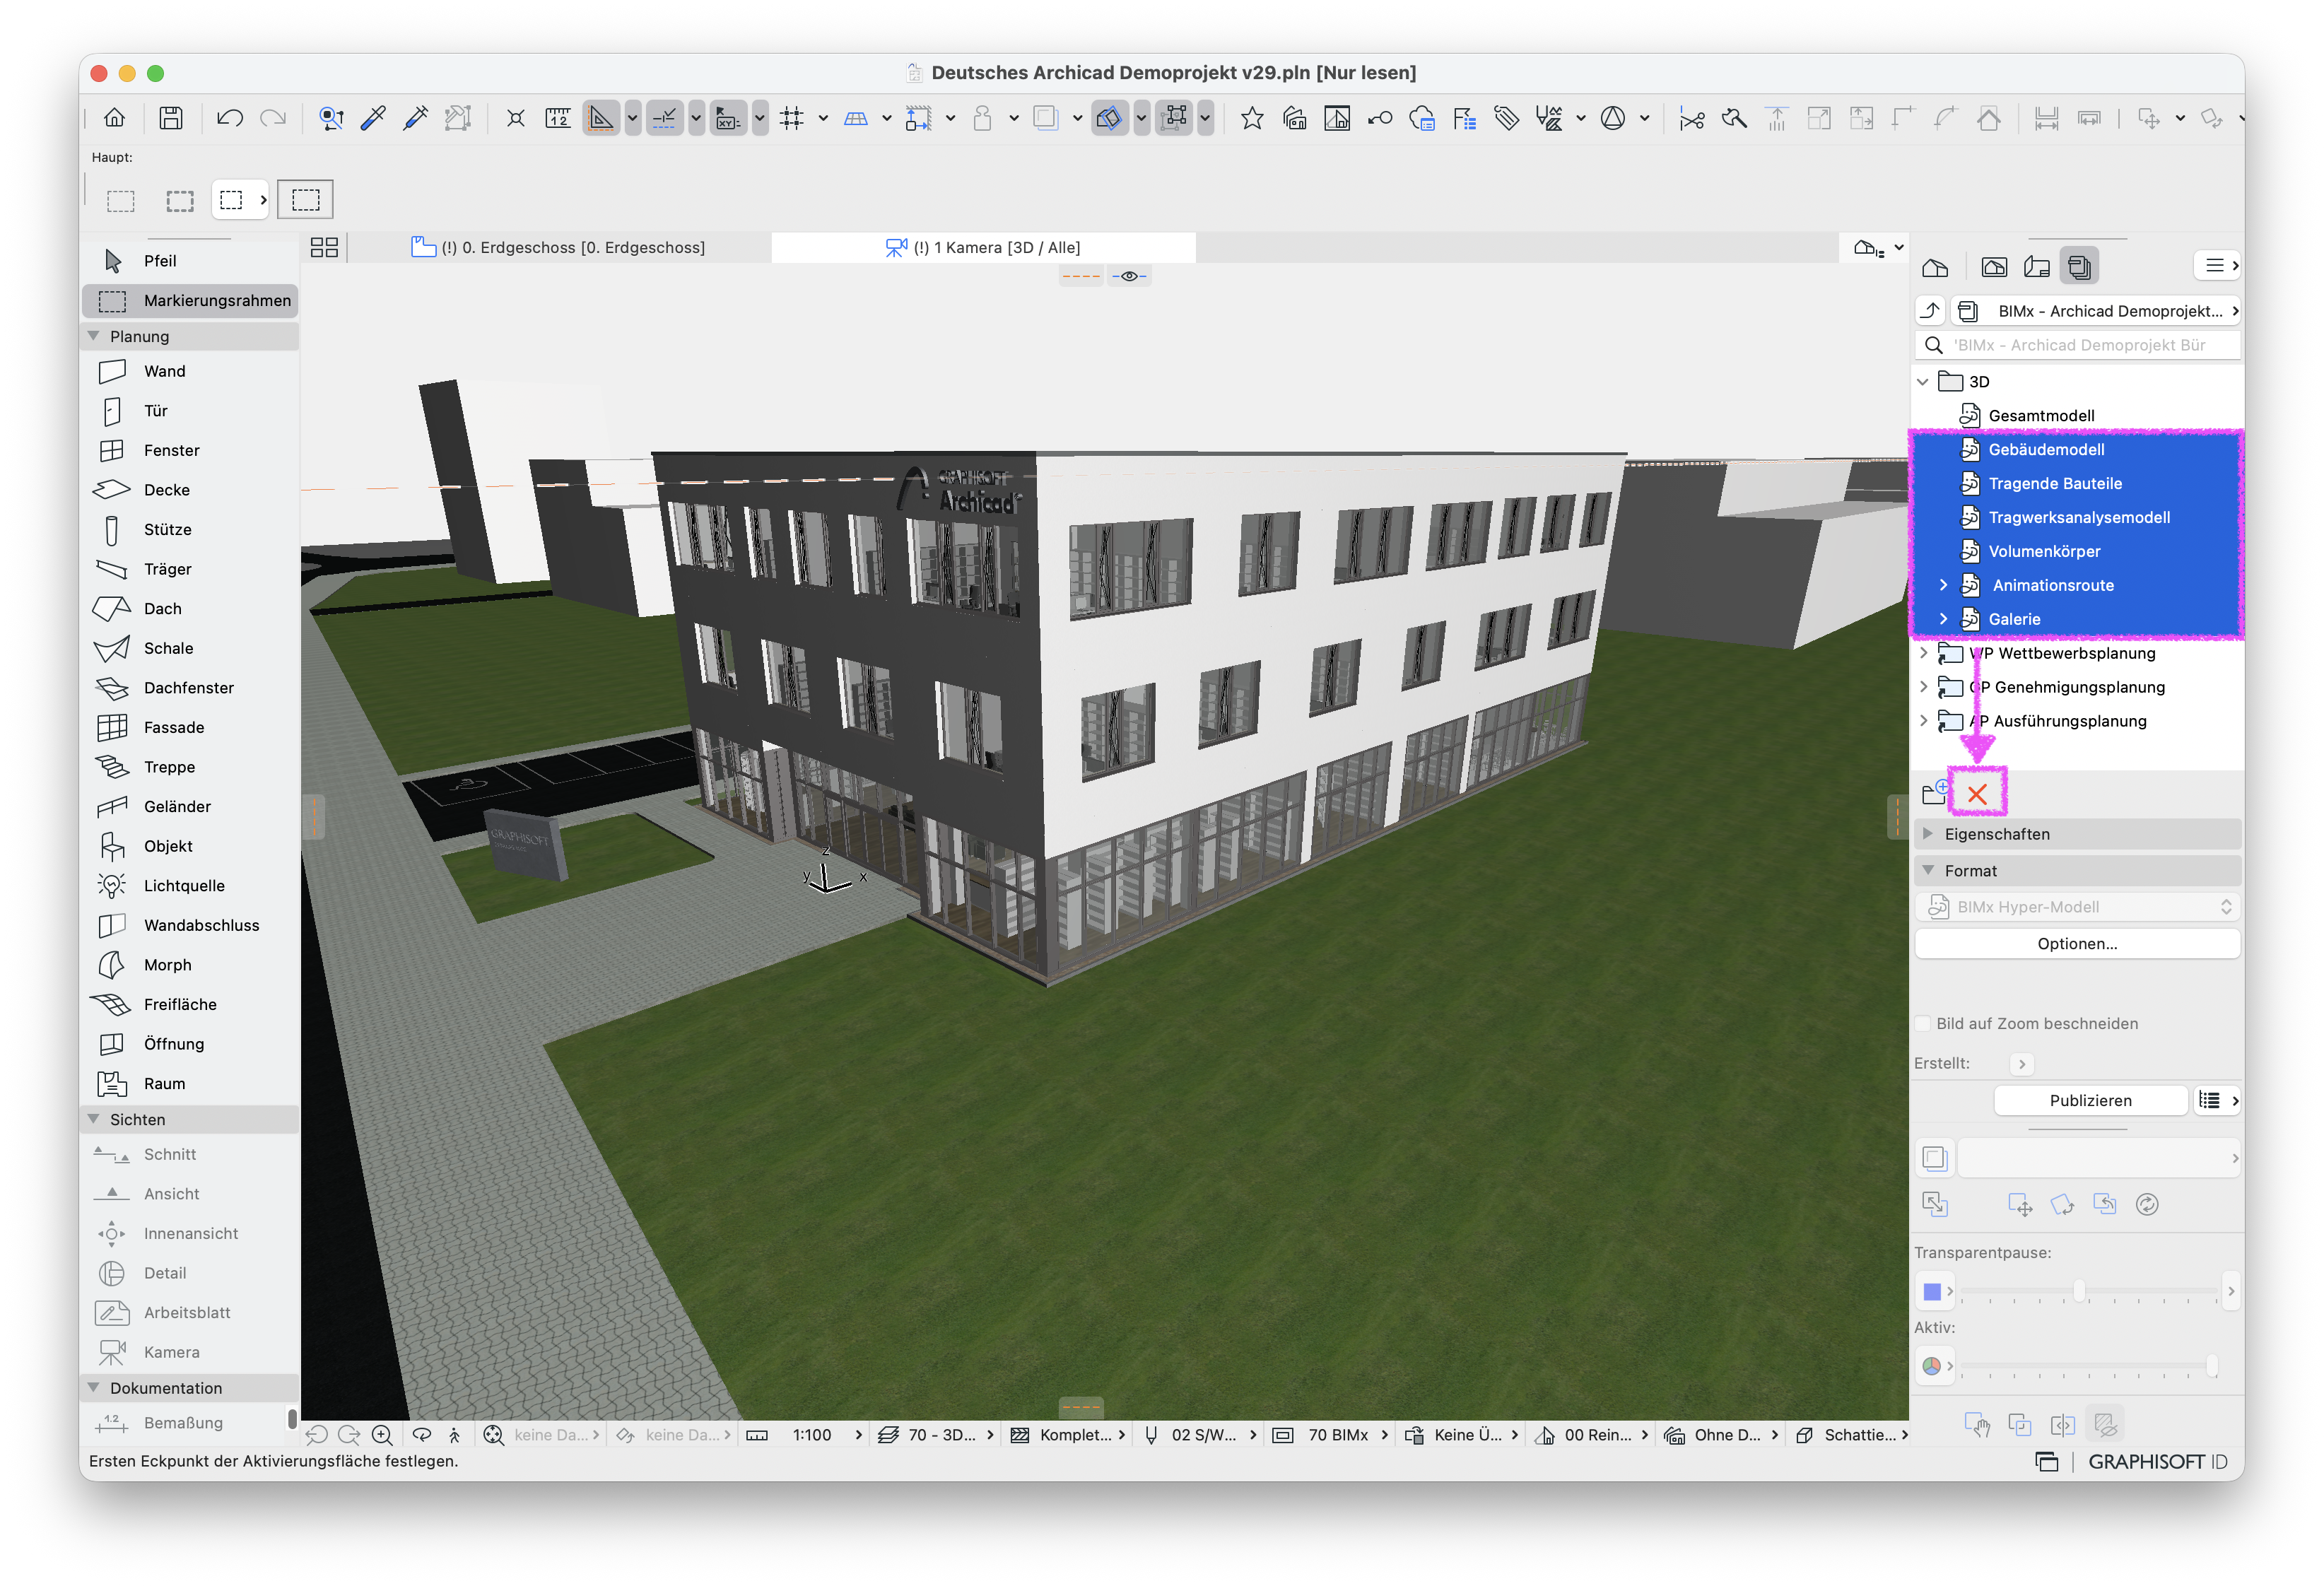Screen dimensions: 2324x1586
Task: Click the zoom magnifier icon in status bar
Action: pyautogui.click(x=383, y=1435)
